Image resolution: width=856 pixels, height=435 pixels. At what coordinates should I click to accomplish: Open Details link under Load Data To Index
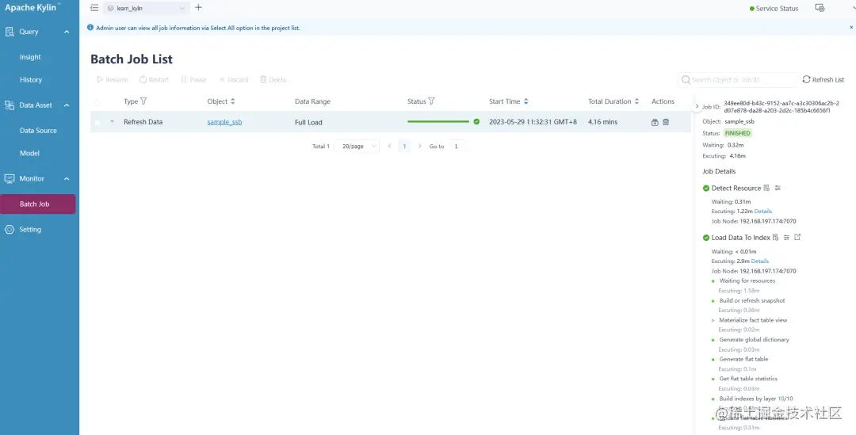point(760,261)
